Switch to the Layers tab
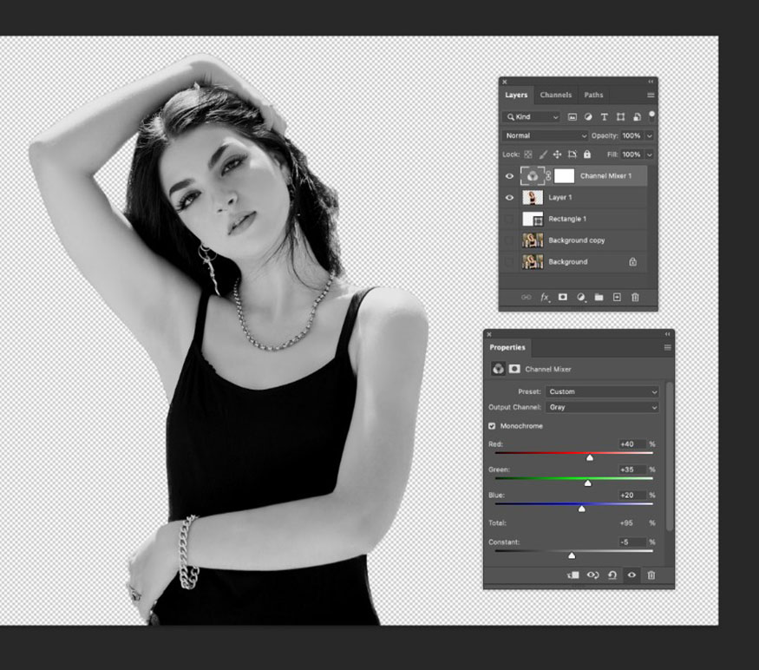 tap(516, 95)
